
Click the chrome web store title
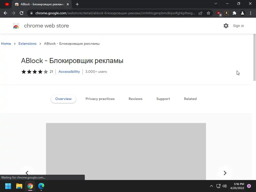click(46, 26)
